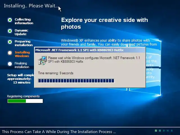Click the .NET Framework dialog title bar
The image size is (180, 135).
click(90, 50)
